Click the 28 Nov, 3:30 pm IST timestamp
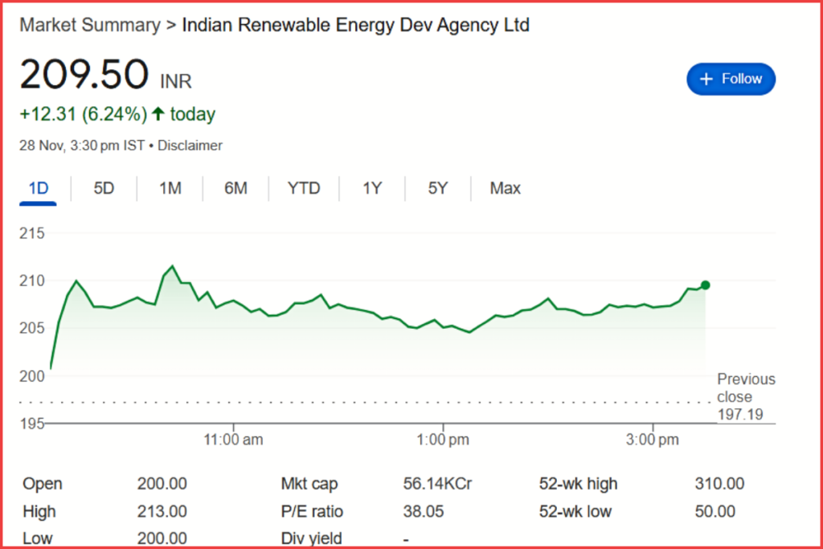 pos(82,145)
